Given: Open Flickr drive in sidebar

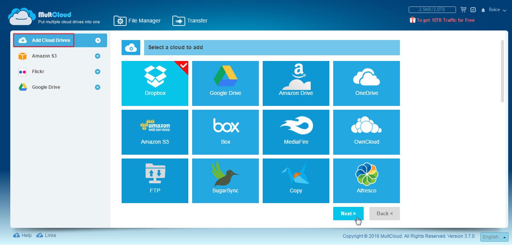Looking at the screenshot, I should (38, 72).
